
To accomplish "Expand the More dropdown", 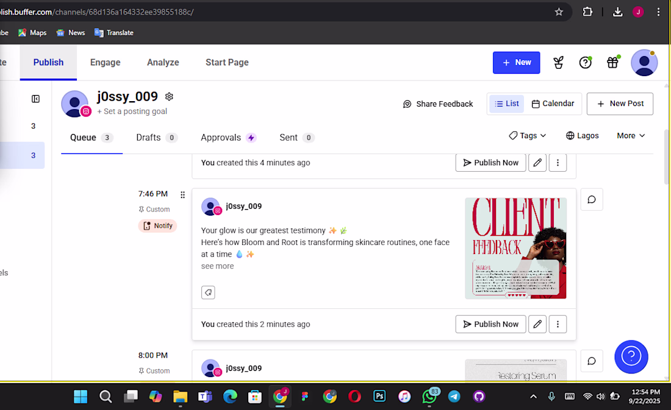I will pyautogui.click(x=631, y=135).
